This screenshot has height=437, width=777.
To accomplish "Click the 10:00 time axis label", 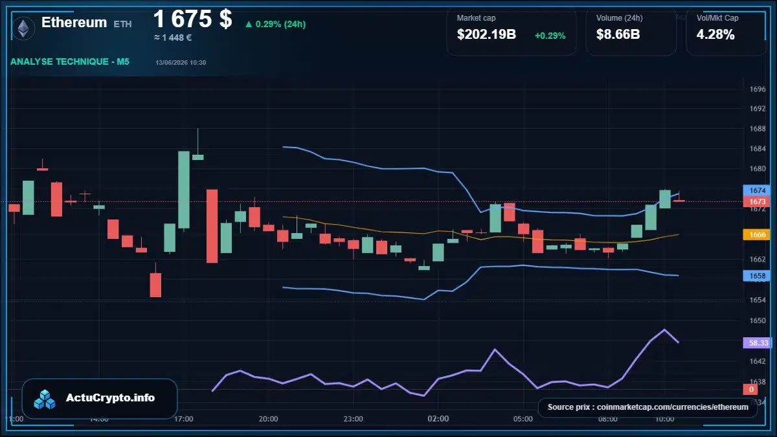I will coord(664,419).
